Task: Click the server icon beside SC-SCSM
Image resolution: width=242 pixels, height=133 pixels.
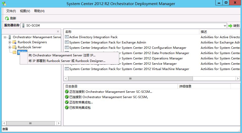Action: [23, 26]
